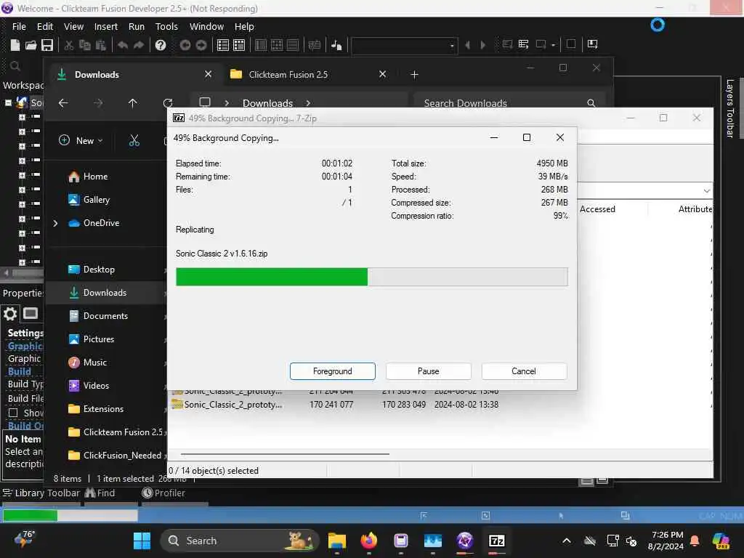Show hidden system tray icons
This screenshot has height=558, width=744.
tap(567, 541)
